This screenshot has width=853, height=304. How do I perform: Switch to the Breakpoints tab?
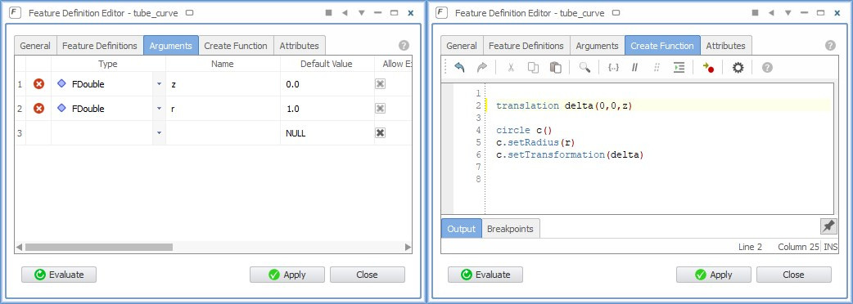(x=510, y=229)
